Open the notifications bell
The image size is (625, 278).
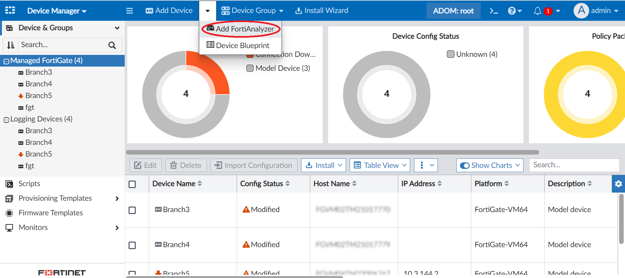[x=537, y=11]
